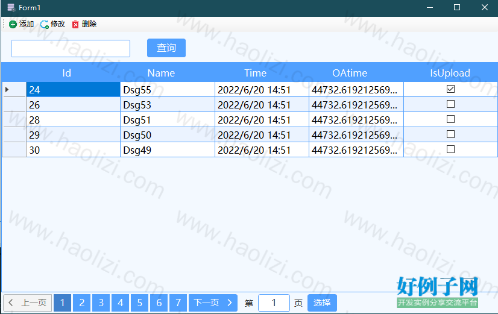Image resolution: width=498 pixels, height=314 pixels.
Task: Click the Time cell in row Dsg51
Action: point(262,120)
